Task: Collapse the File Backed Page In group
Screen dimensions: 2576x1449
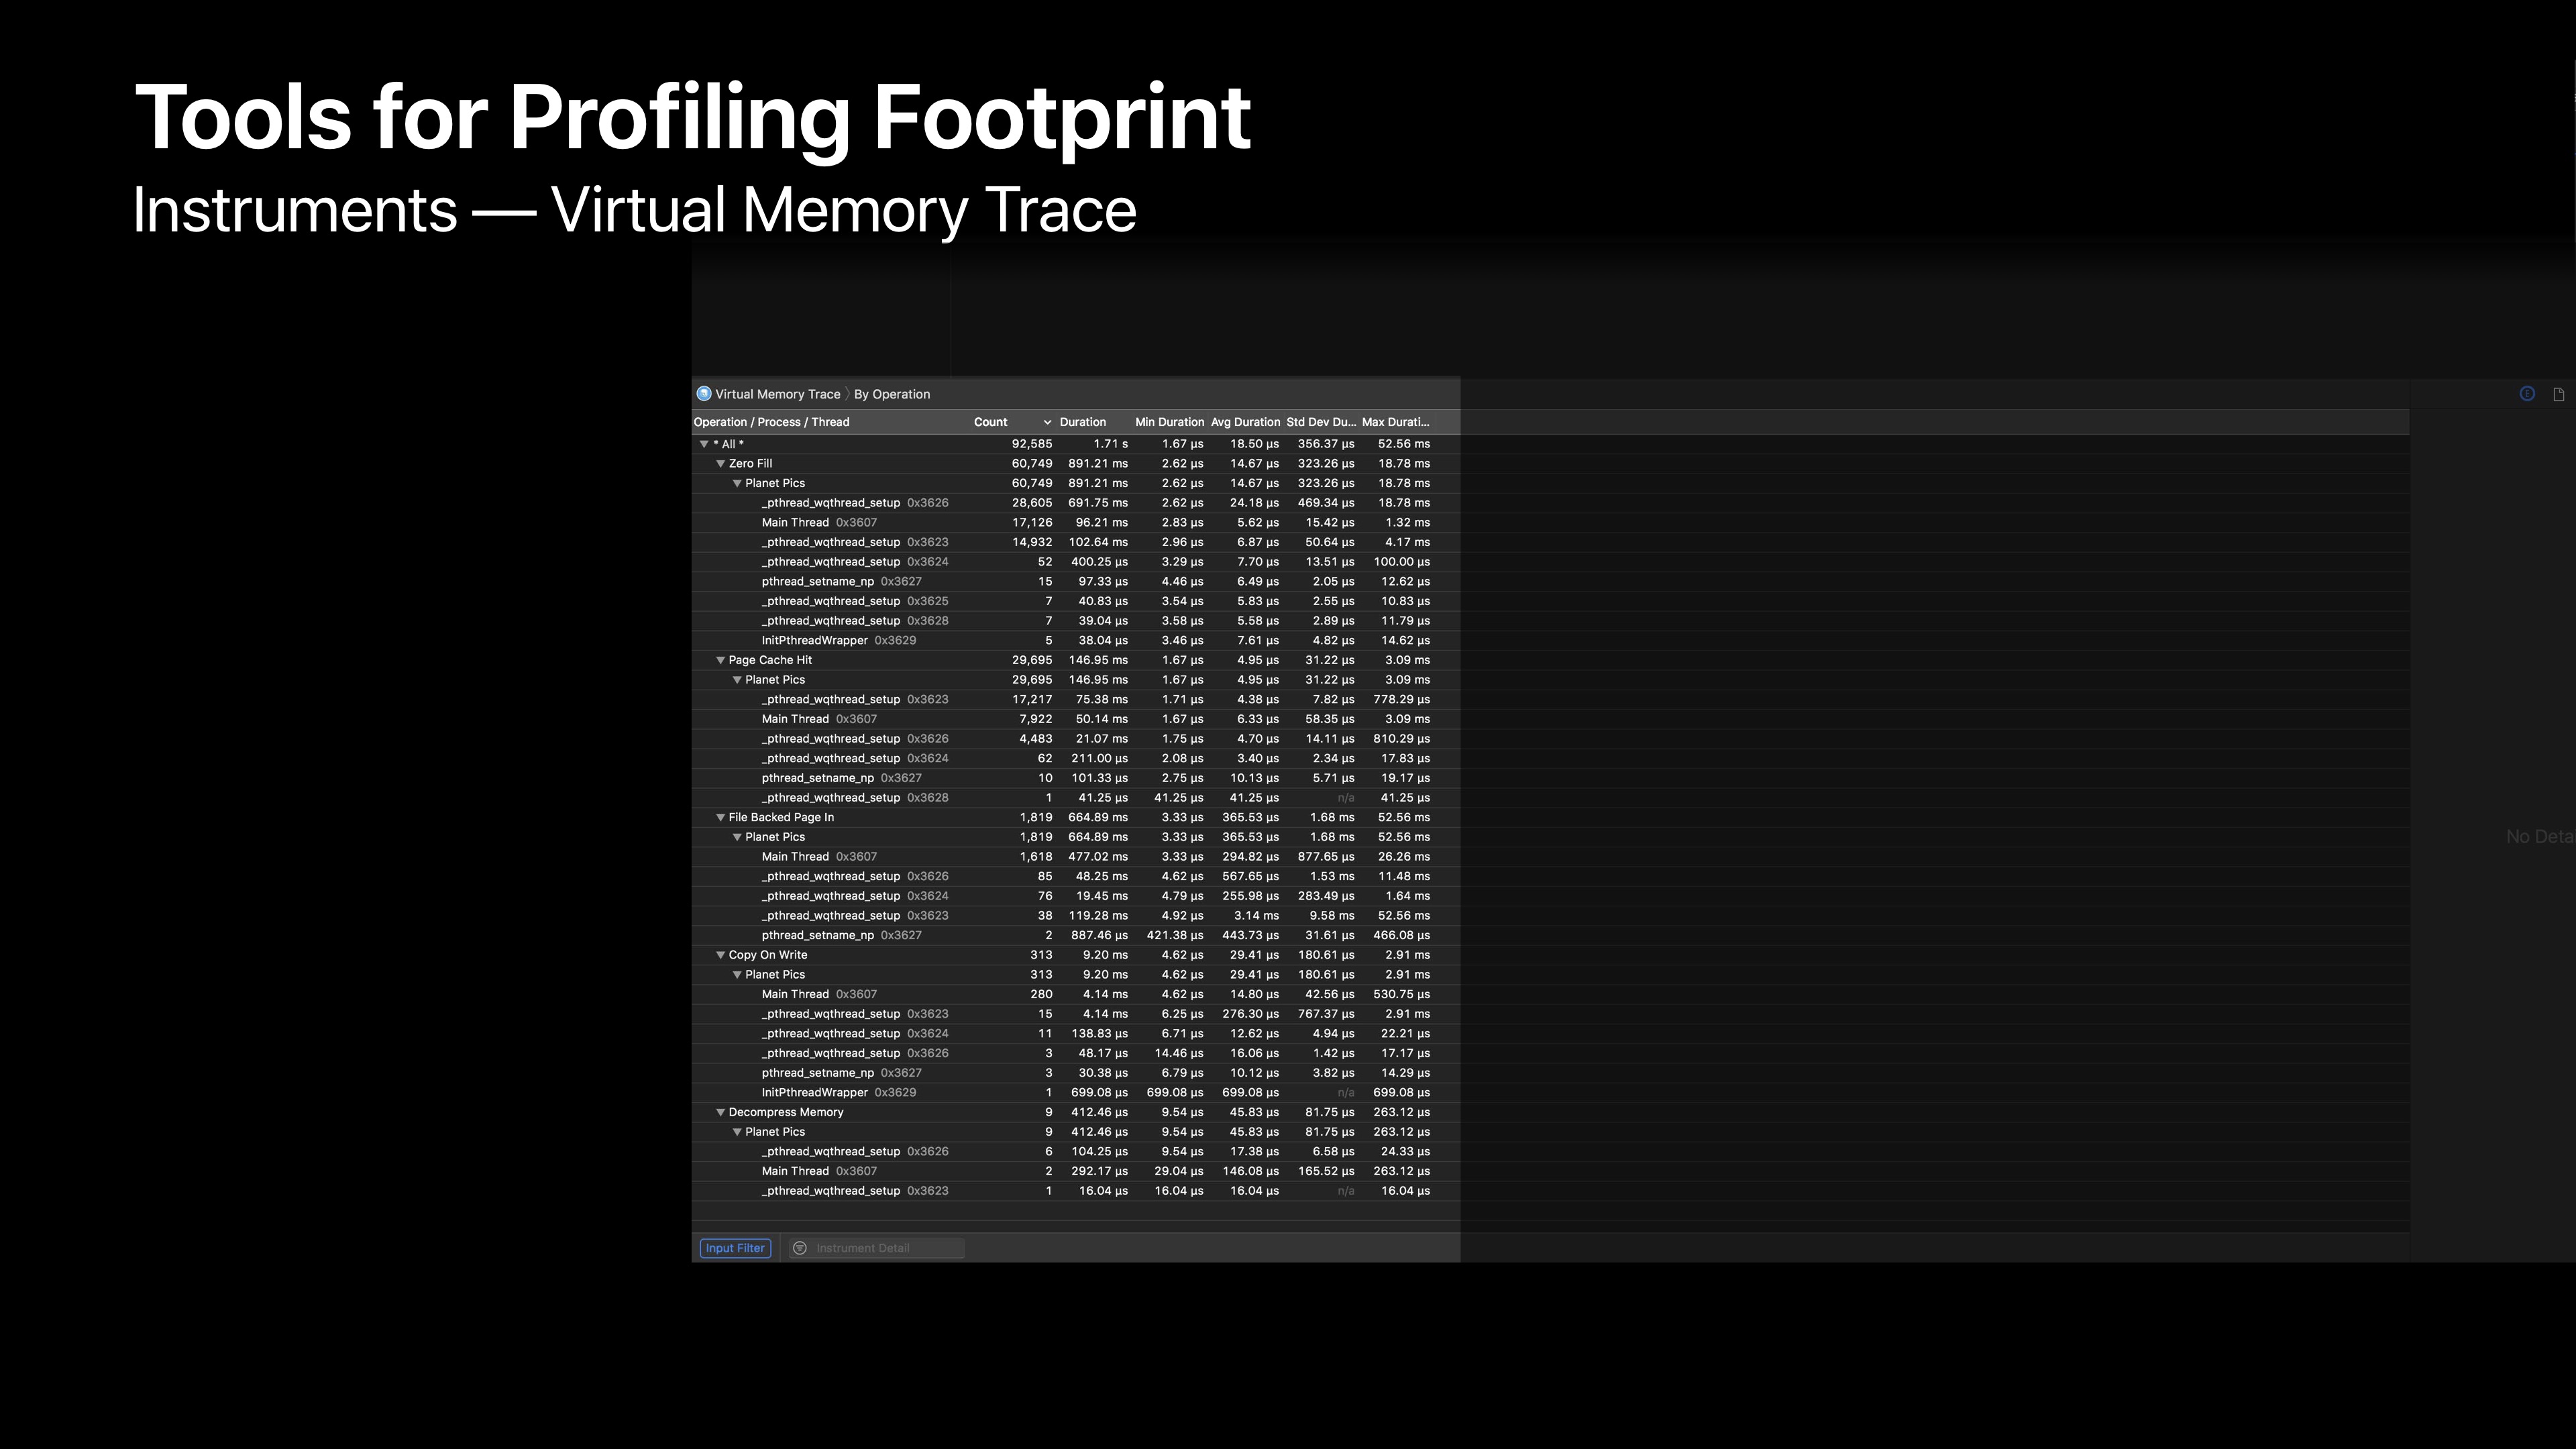Action: (720, 817)
